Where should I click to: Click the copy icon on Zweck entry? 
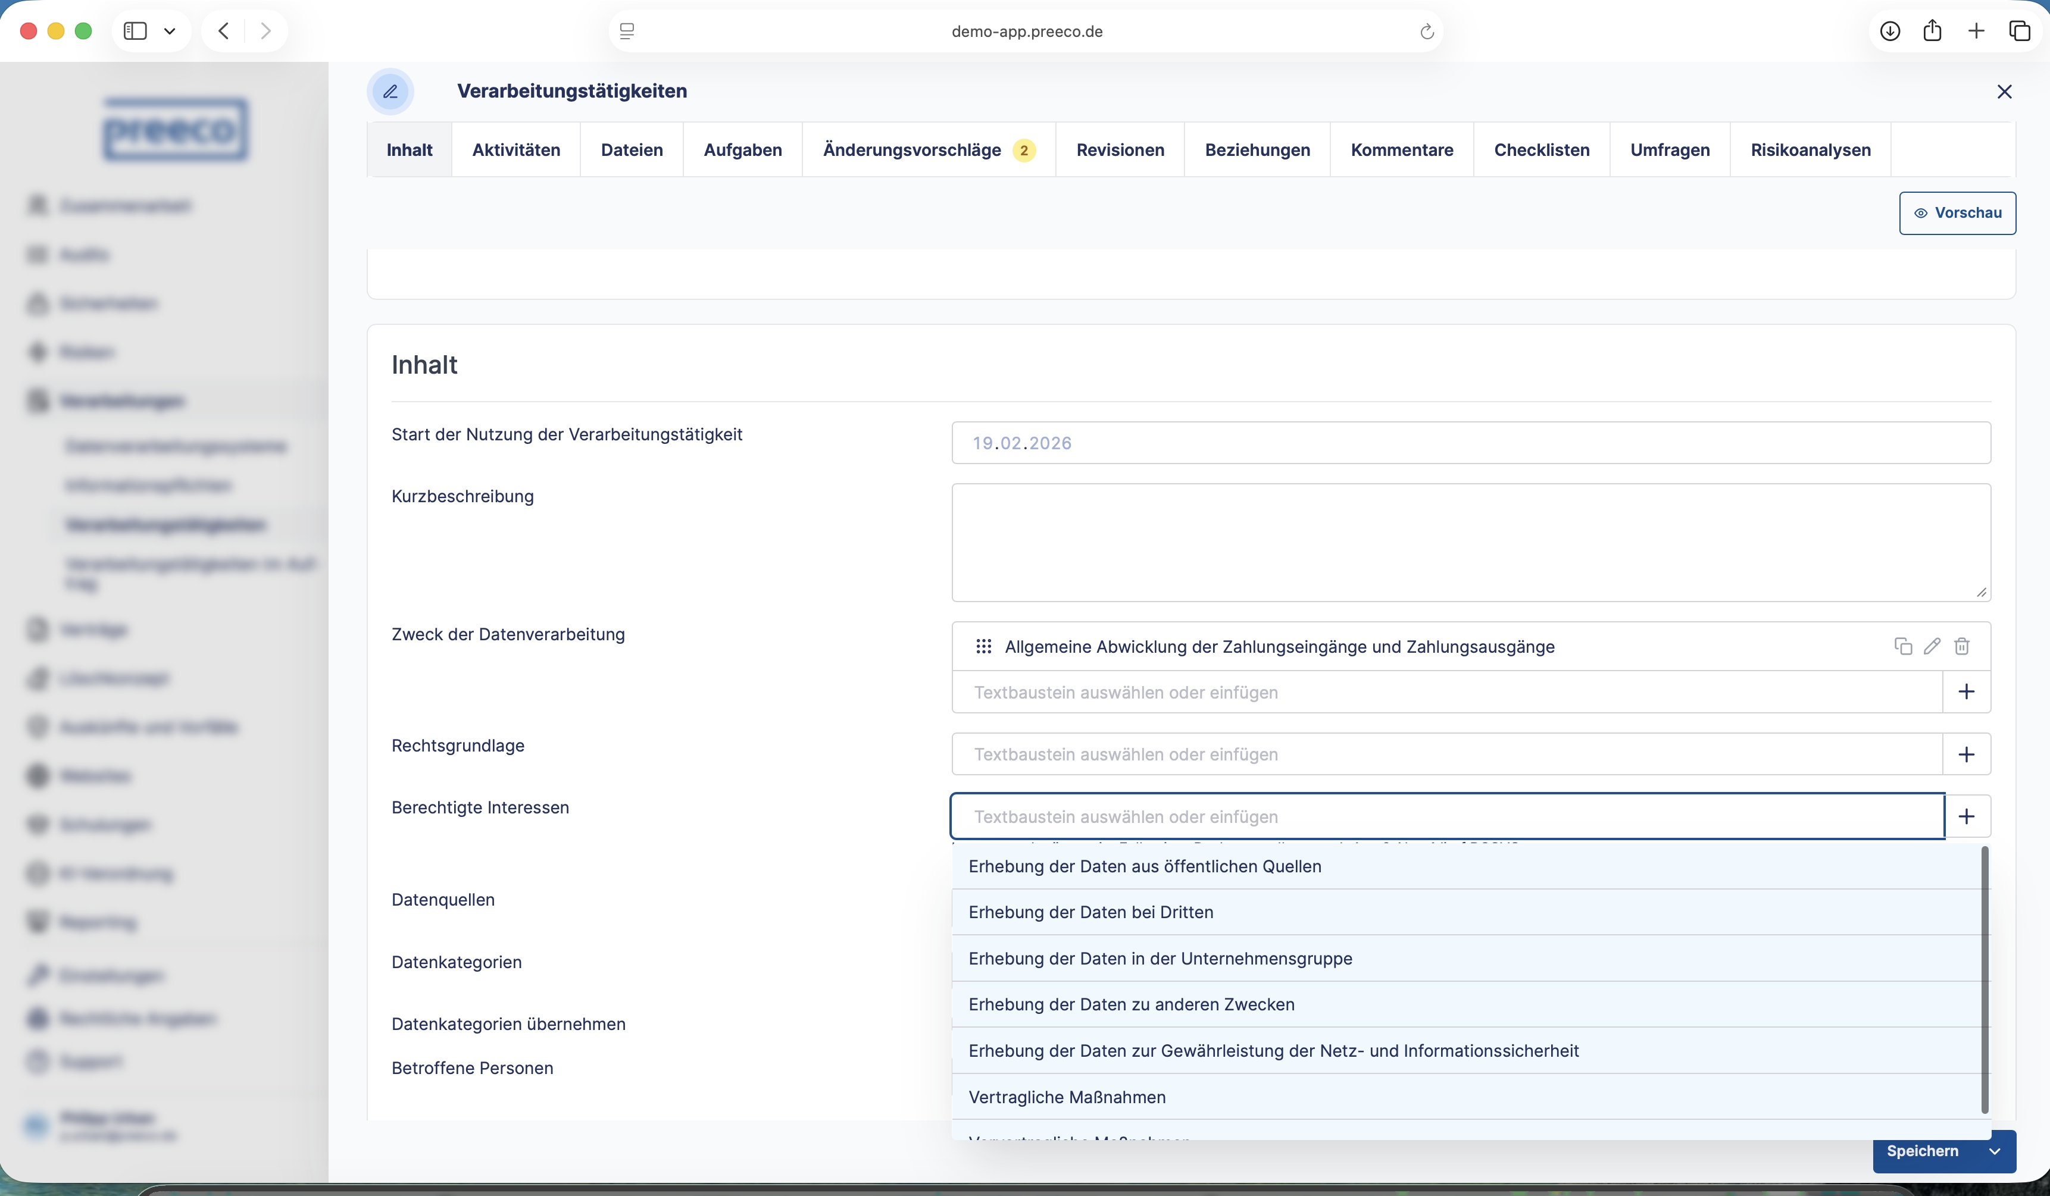pyautogui.click(x=1903, y=646)
